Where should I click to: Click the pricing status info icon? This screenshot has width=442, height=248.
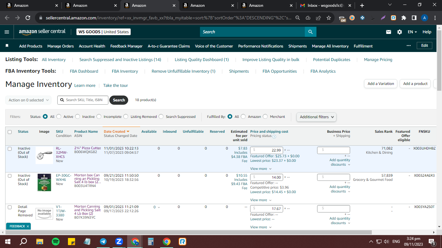274,136
